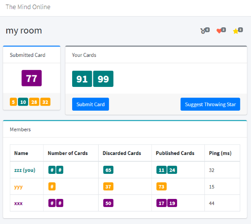Screen dimensions: 251x224
Task: Click the orange 28 history card
Action: coord(34,102)
